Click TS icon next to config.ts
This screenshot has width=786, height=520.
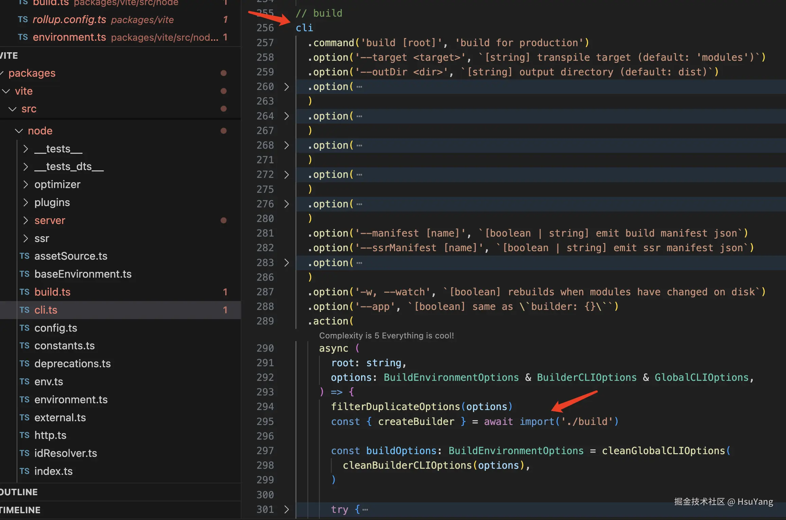coord(24,328)
